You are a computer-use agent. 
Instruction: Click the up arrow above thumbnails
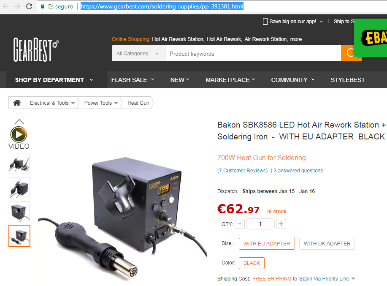[x=19, y=122]
